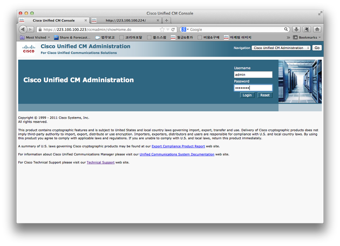Click the 'Cisco Unified CM Administration' header title
Screen dimensions: 340x246
click(x=86, y=46)
